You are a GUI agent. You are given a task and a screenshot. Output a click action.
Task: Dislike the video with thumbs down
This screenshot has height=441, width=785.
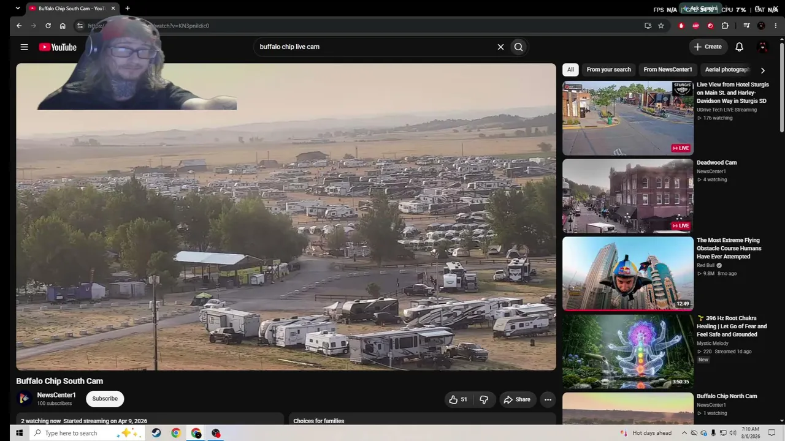(484, 399)
